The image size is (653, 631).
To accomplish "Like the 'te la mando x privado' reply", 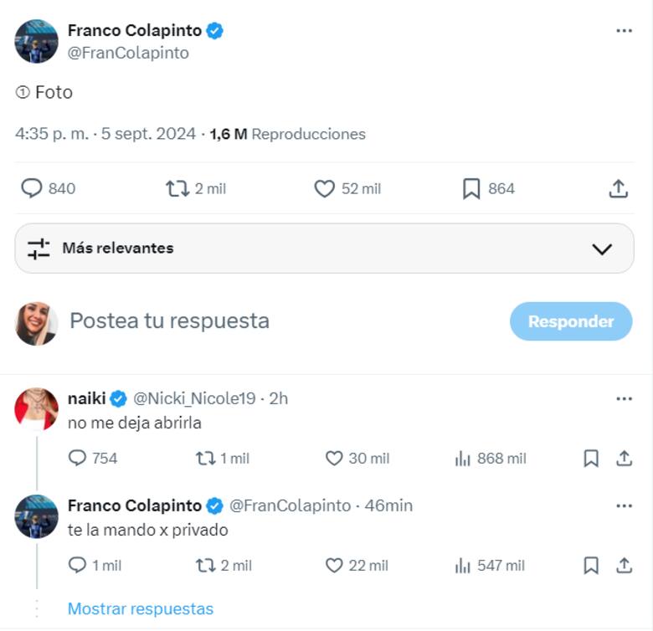I will click(x=334, y=566).
